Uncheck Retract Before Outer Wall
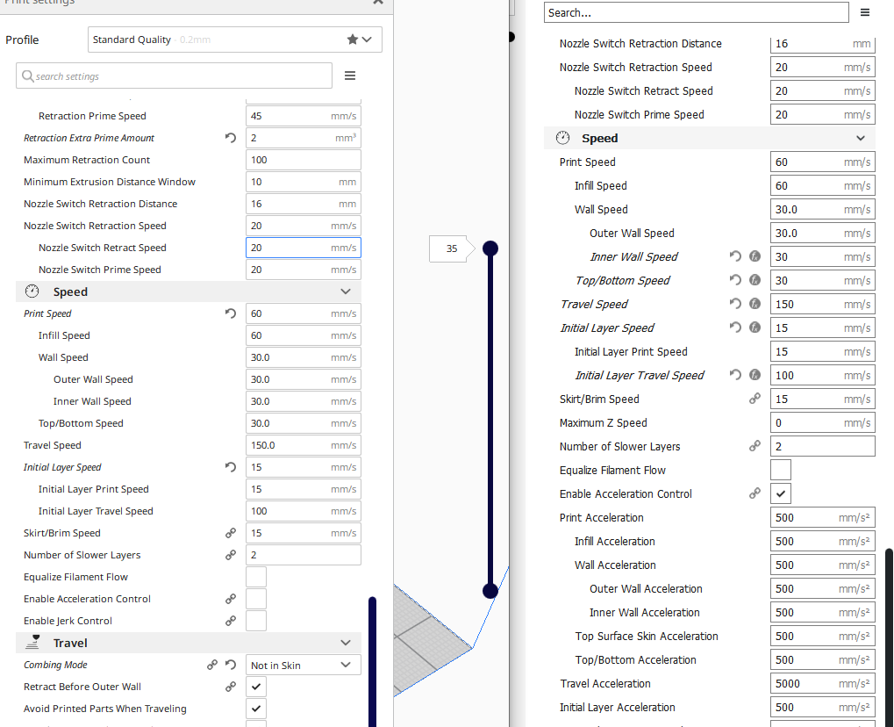894x727 pixels. coord(256,687)
